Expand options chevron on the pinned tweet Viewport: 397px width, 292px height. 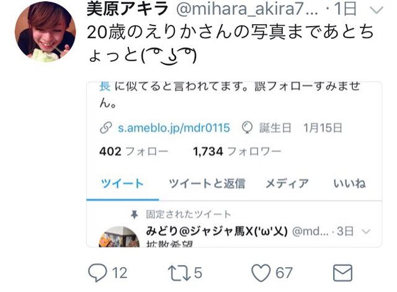366,231
